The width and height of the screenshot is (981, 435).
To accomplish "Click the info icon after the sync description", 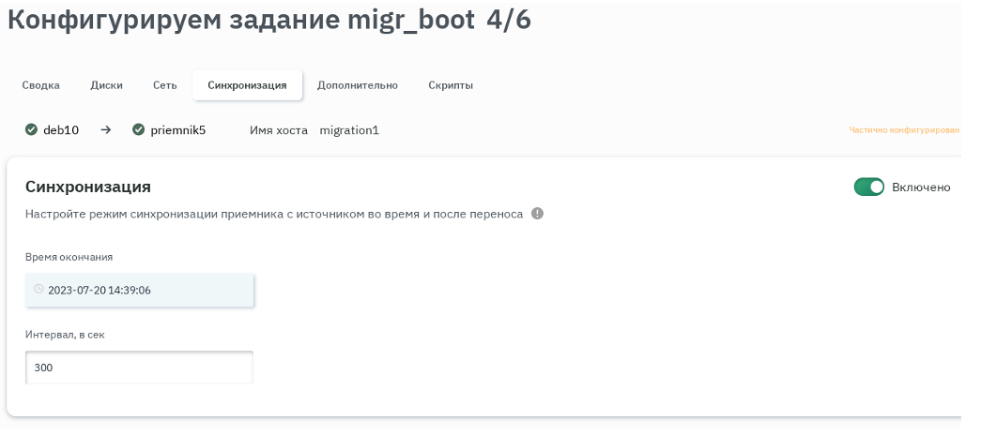I will tap(537, 214).
